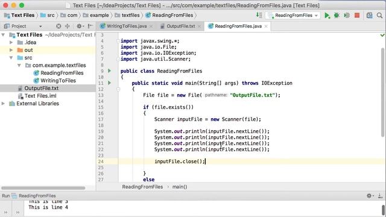Image resolution: width=386 pixels, height=217 pixels.
Task: Click the textfiles breadcrumb
Action: 127,15
